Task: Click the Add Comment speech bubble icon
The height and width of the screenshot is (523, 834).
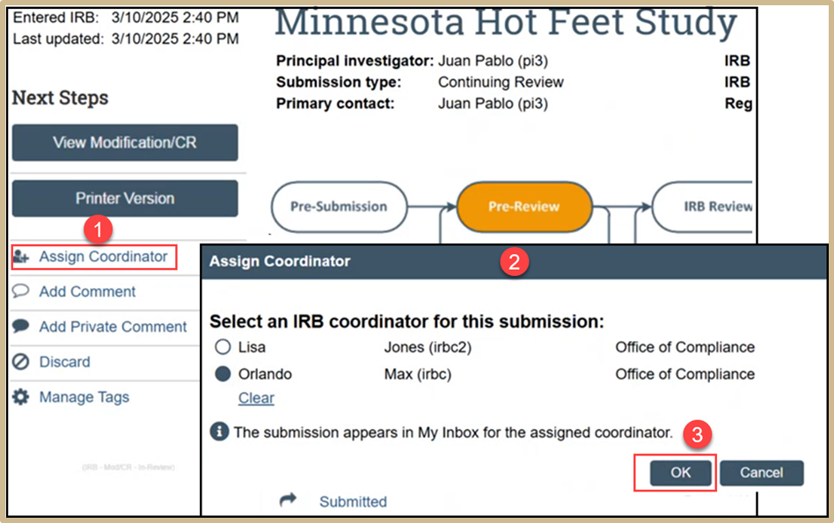Action: coord(21,292)
